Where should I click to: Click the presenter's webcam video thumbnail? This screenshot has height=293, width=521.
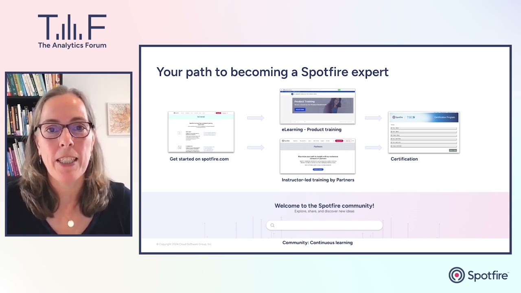[68, 153]
